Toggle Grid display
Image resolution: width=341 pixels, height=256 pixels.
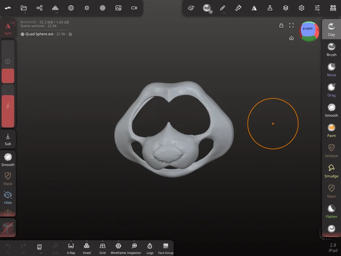[x=102, y=248]
